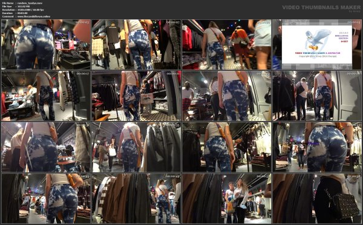Open the thumbnail stamped 00:00:45

[46, 198]
